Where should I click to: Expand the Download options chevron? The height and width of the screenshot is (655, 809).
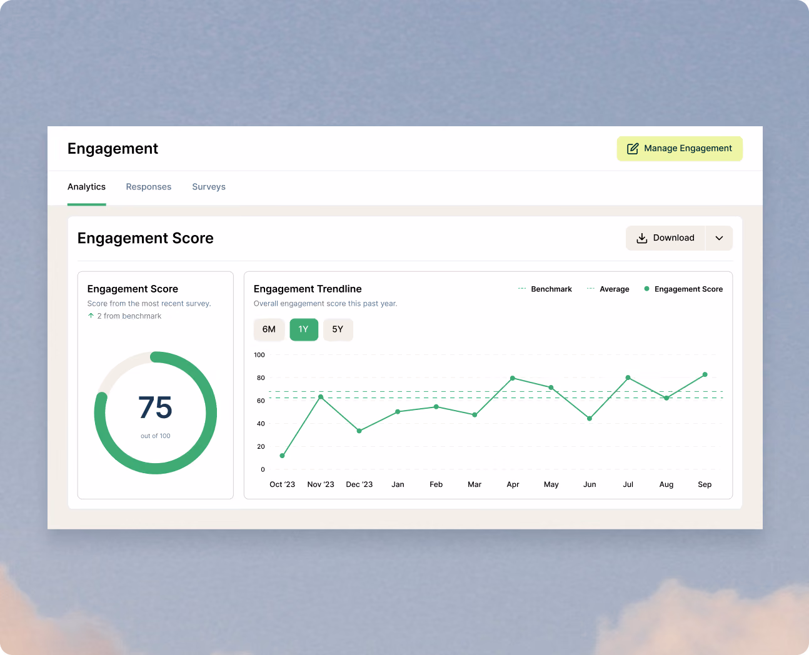click(719, 238)
